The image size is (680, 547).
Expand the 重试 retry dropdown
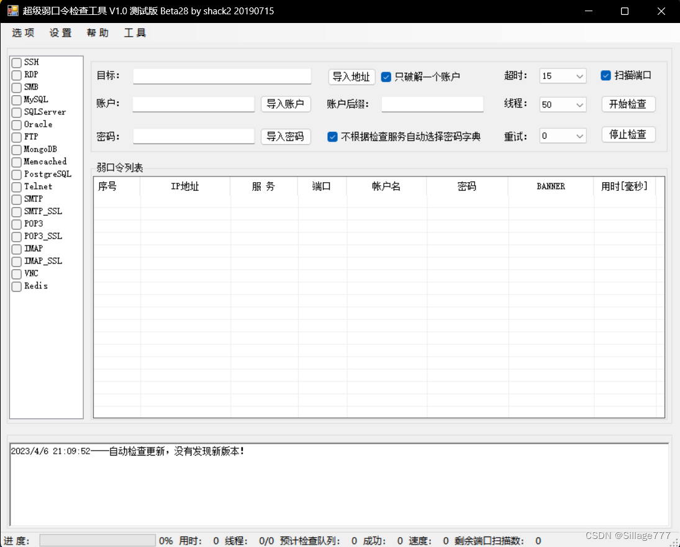[579, 136]
